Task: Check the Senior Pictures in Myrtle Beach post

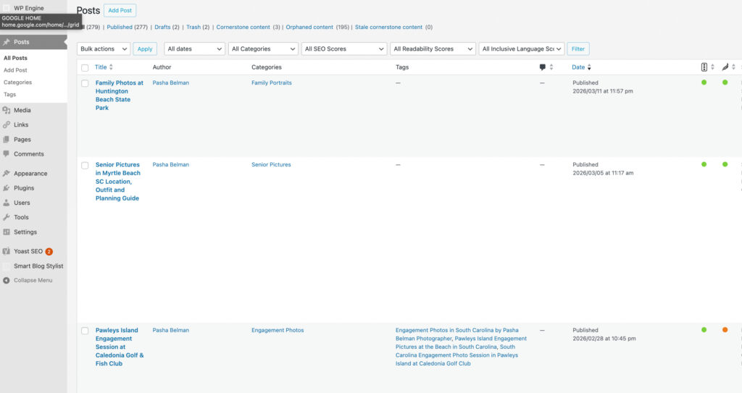Action: 85,166
